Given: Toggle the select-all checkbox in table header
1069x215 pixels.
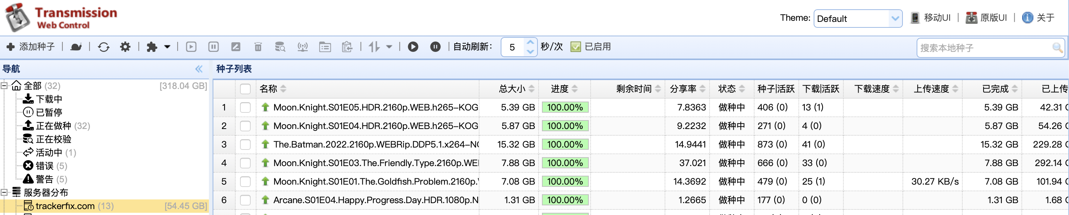Looking at the screenshot, I should [x=245, y=89].
